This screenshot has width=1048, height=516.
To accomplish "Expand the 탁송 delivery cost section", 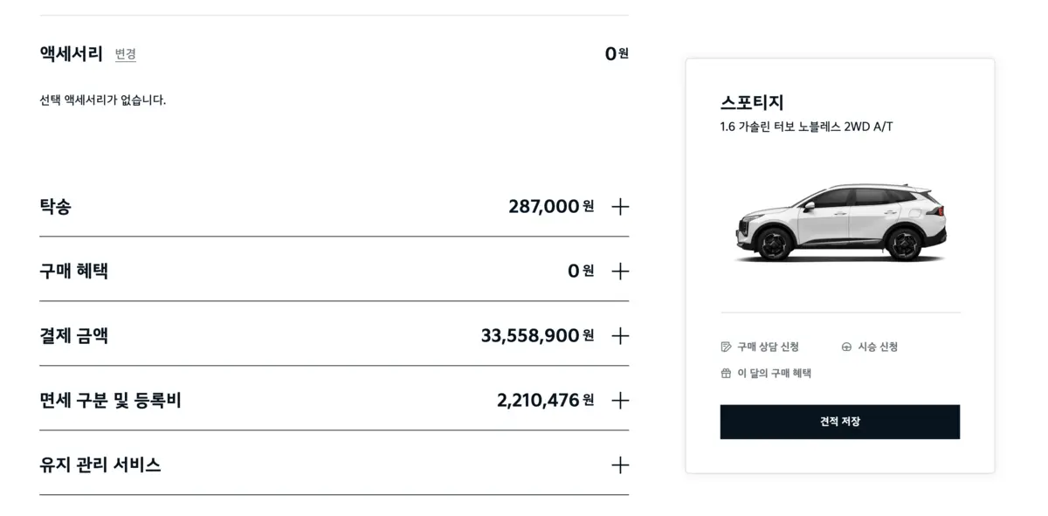I will tap(619, 207).
